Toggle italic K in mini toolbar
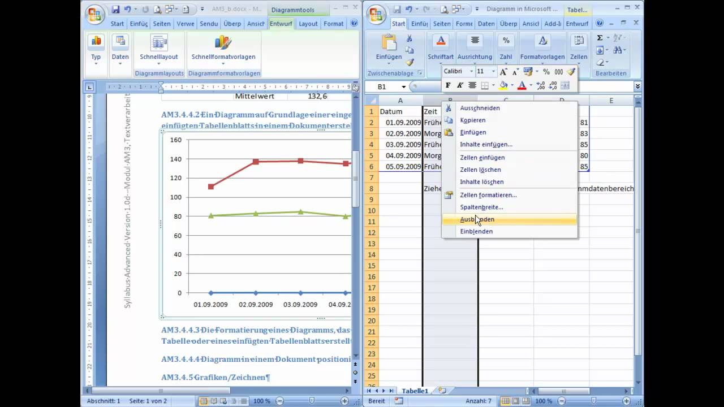This screenshot has height=407, width=724. (460, 85)
